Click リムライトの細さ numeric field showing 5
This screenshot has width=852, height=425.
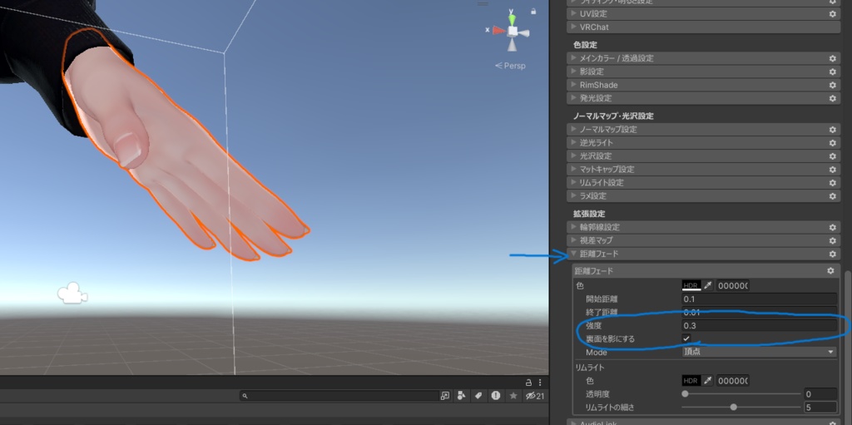pos(820,407)
